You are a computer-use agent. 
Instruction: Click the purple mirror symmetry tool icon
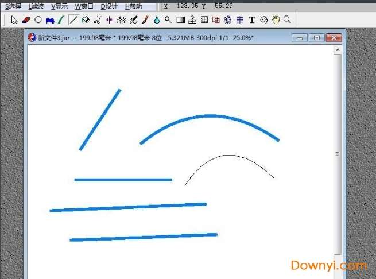[109, 20]
